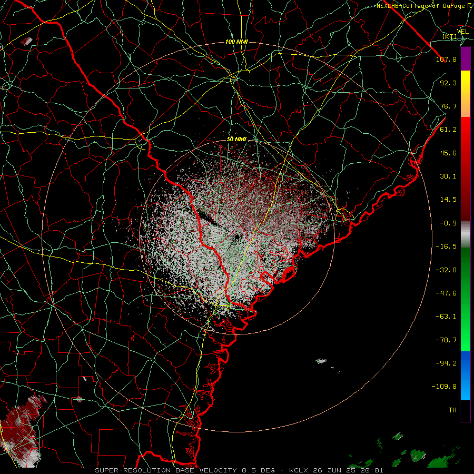Click the small offshore gray echo southeast of radar

(321, 361)
